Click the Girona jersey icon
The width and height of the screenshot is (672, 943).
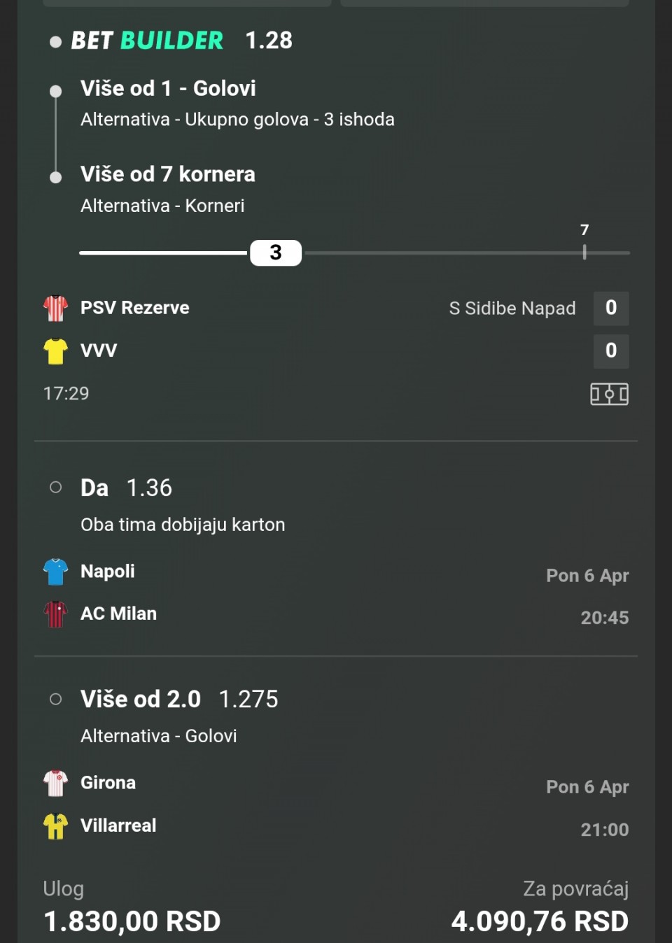pyautogui.click(x=55, y=783)
